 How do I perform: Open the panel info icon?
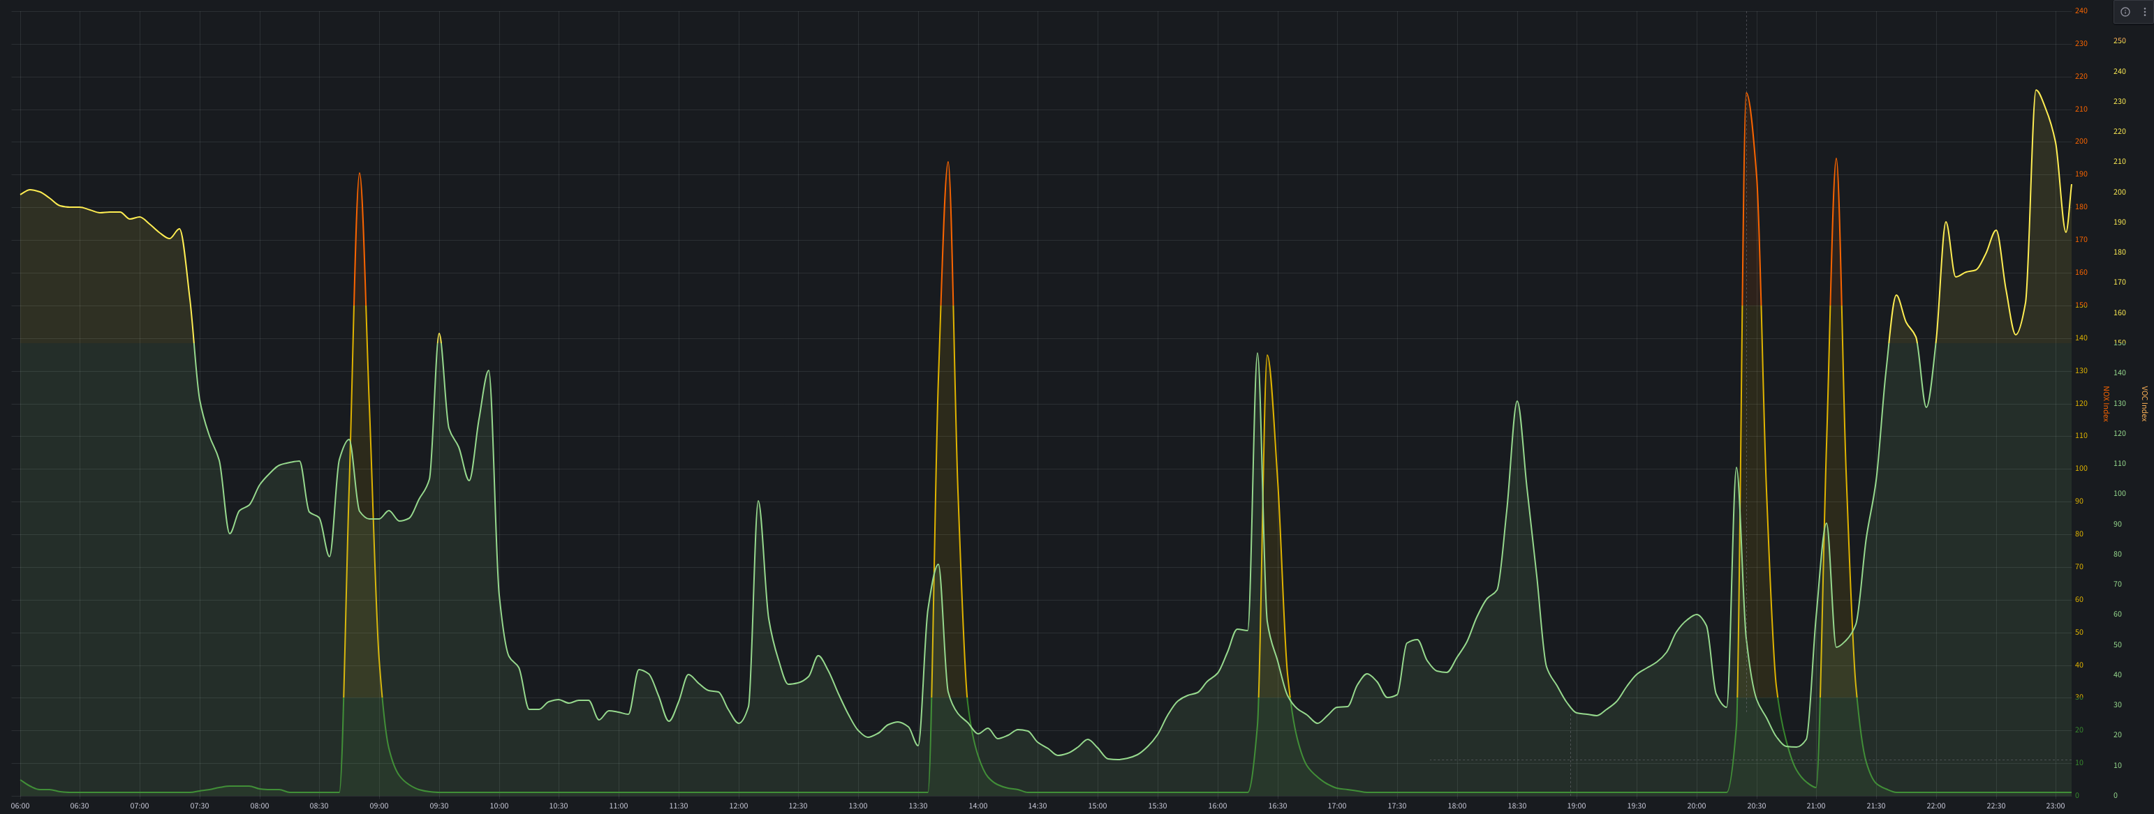(2125, 12)
